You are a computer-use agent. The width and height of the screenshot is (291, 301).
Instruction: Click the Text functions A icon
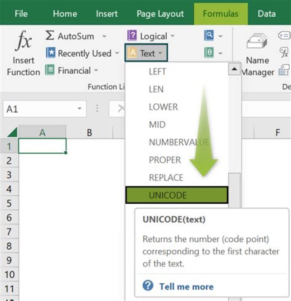coord(133,53)
